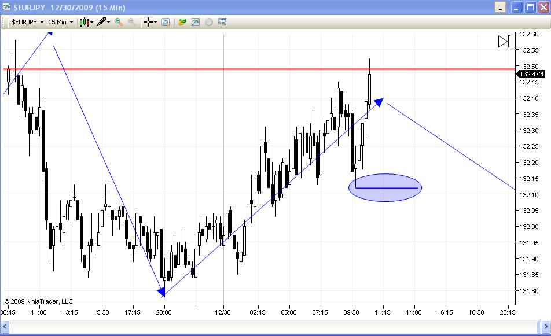The width and height of the screenshot is (551, 336).
Task: Click the candlestick chart style icon
Action: point(84,22)
